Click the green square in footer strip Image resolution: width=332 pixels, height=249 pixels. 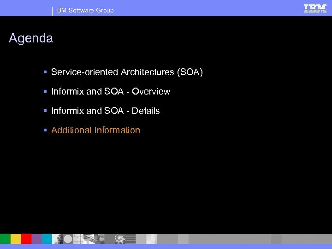pos(5,239)
